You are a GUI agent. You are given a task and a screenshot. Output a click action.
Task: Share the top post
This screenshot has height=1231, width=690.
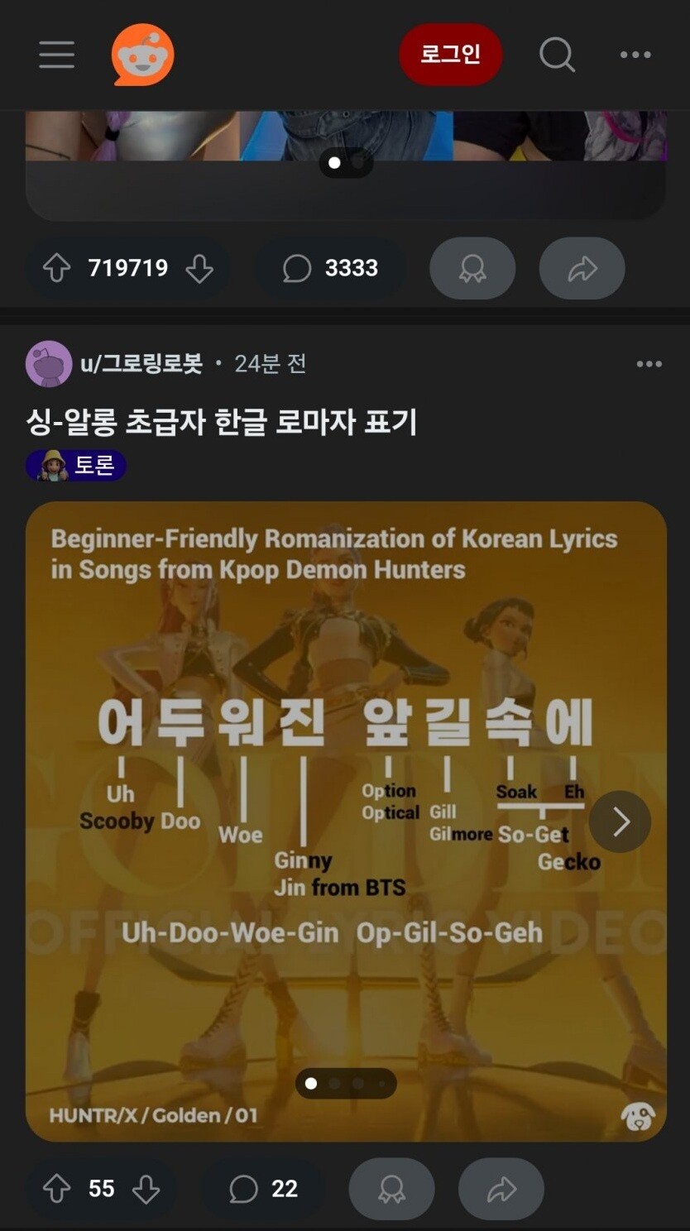point(582,268)
